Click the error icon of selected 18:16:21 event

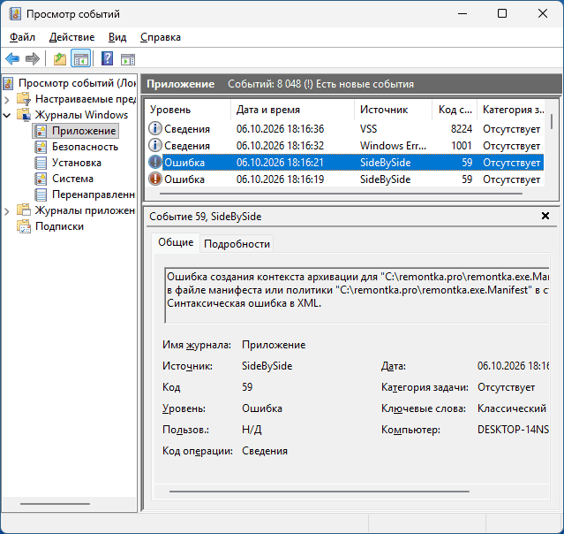tap(155, 162)
